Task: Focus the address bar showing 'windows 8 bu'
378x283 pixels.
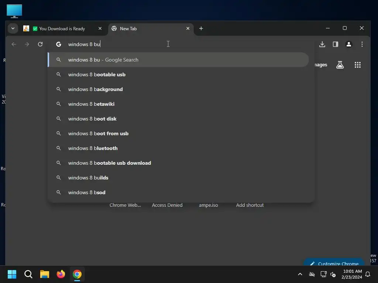Action: pyautogui.click(x=181, y=44)
